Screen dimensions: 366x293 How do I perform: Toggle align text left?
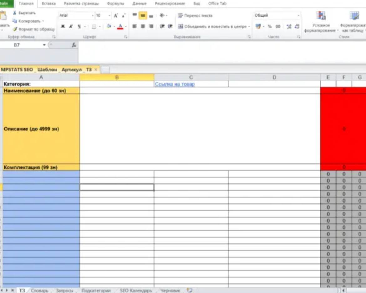135,26
